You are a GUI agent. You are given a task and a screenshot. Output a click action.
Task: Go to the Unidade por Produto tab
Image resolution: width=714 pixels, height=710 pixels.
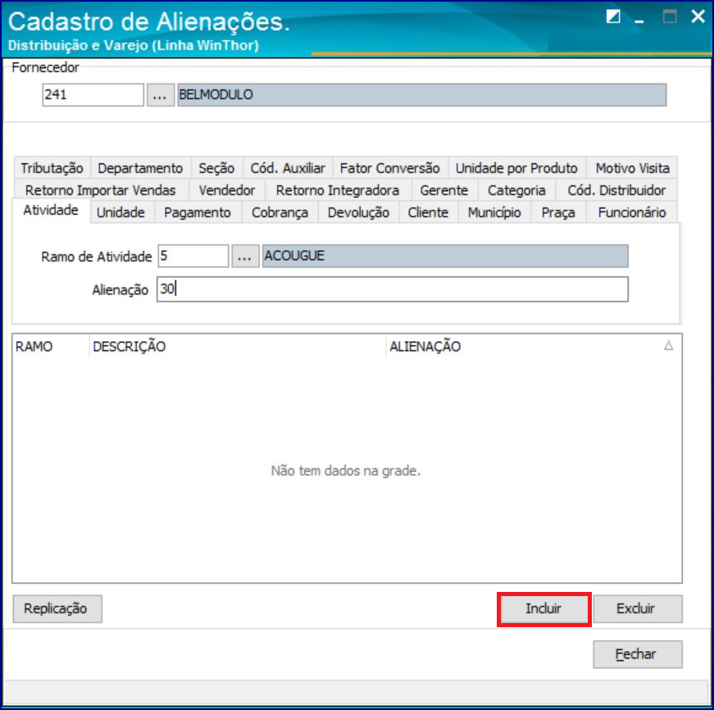click(516, 168)
